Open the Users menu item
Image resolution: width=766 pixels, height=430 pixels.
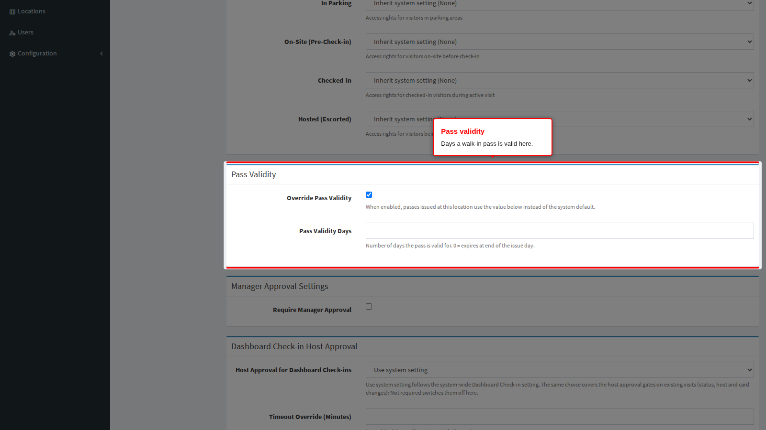55,32
